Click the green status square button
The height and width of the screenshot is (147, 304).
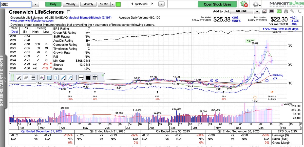(x=118, y=4)
